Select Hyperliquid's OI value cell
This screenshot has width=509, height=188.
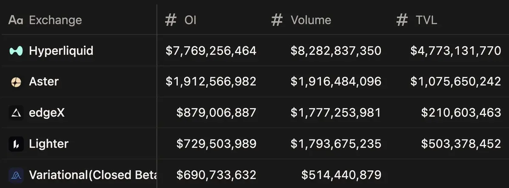point(211,51)
